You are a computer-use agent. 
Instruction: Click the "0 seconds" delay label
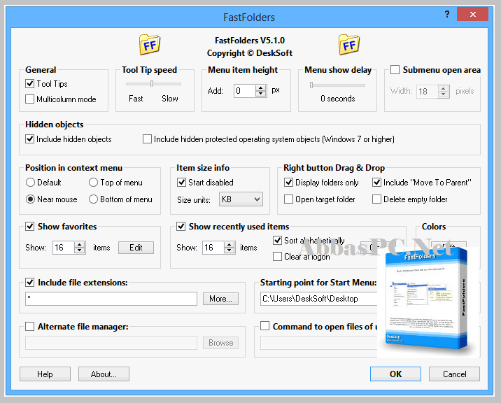pyautogui.click(x=338, y=99)
